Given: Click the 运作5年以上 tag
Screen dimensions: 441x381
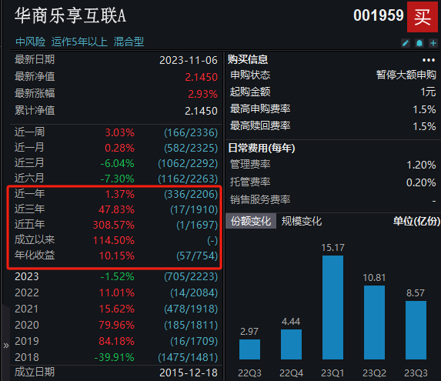Looking at the screenshot, I should [79, 42].
